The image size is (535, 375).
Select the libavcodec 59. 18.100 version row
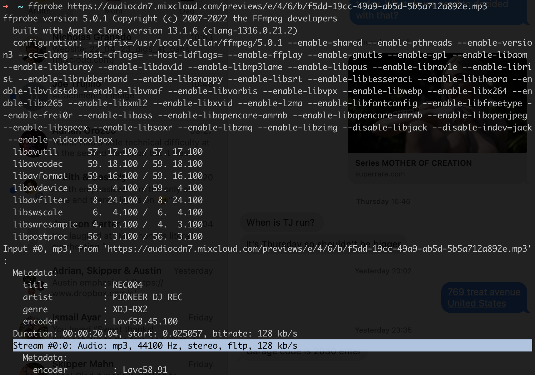(108, 164)
